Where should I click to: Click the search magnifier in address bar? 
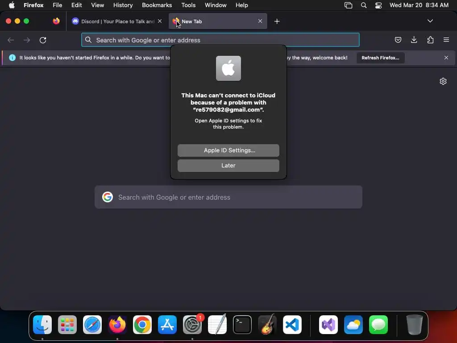coord(88,40)
